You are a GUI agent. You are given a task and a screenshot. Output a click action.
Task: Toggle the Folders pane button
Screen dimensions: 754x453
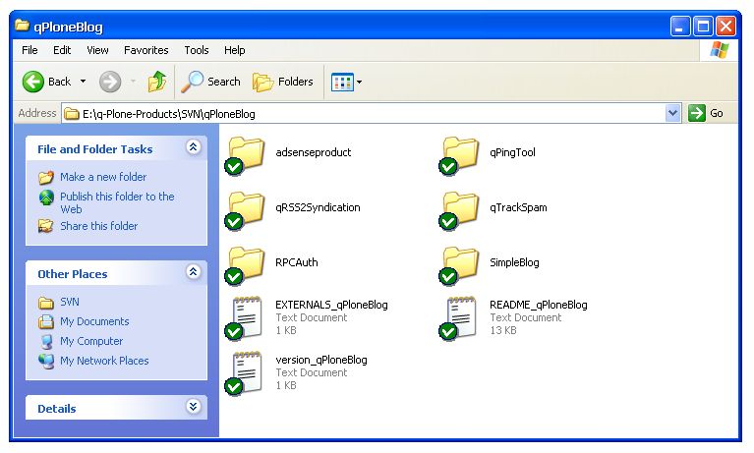(x=283, y=82)
